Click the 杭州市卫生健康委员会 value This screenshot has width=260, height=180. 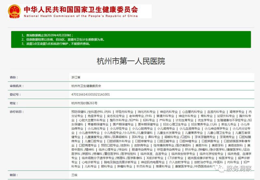pos(86,86)
